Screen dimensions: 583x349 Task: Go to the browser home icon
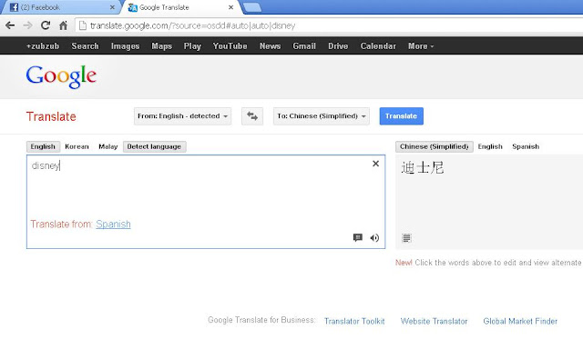(x=63, y=25)
